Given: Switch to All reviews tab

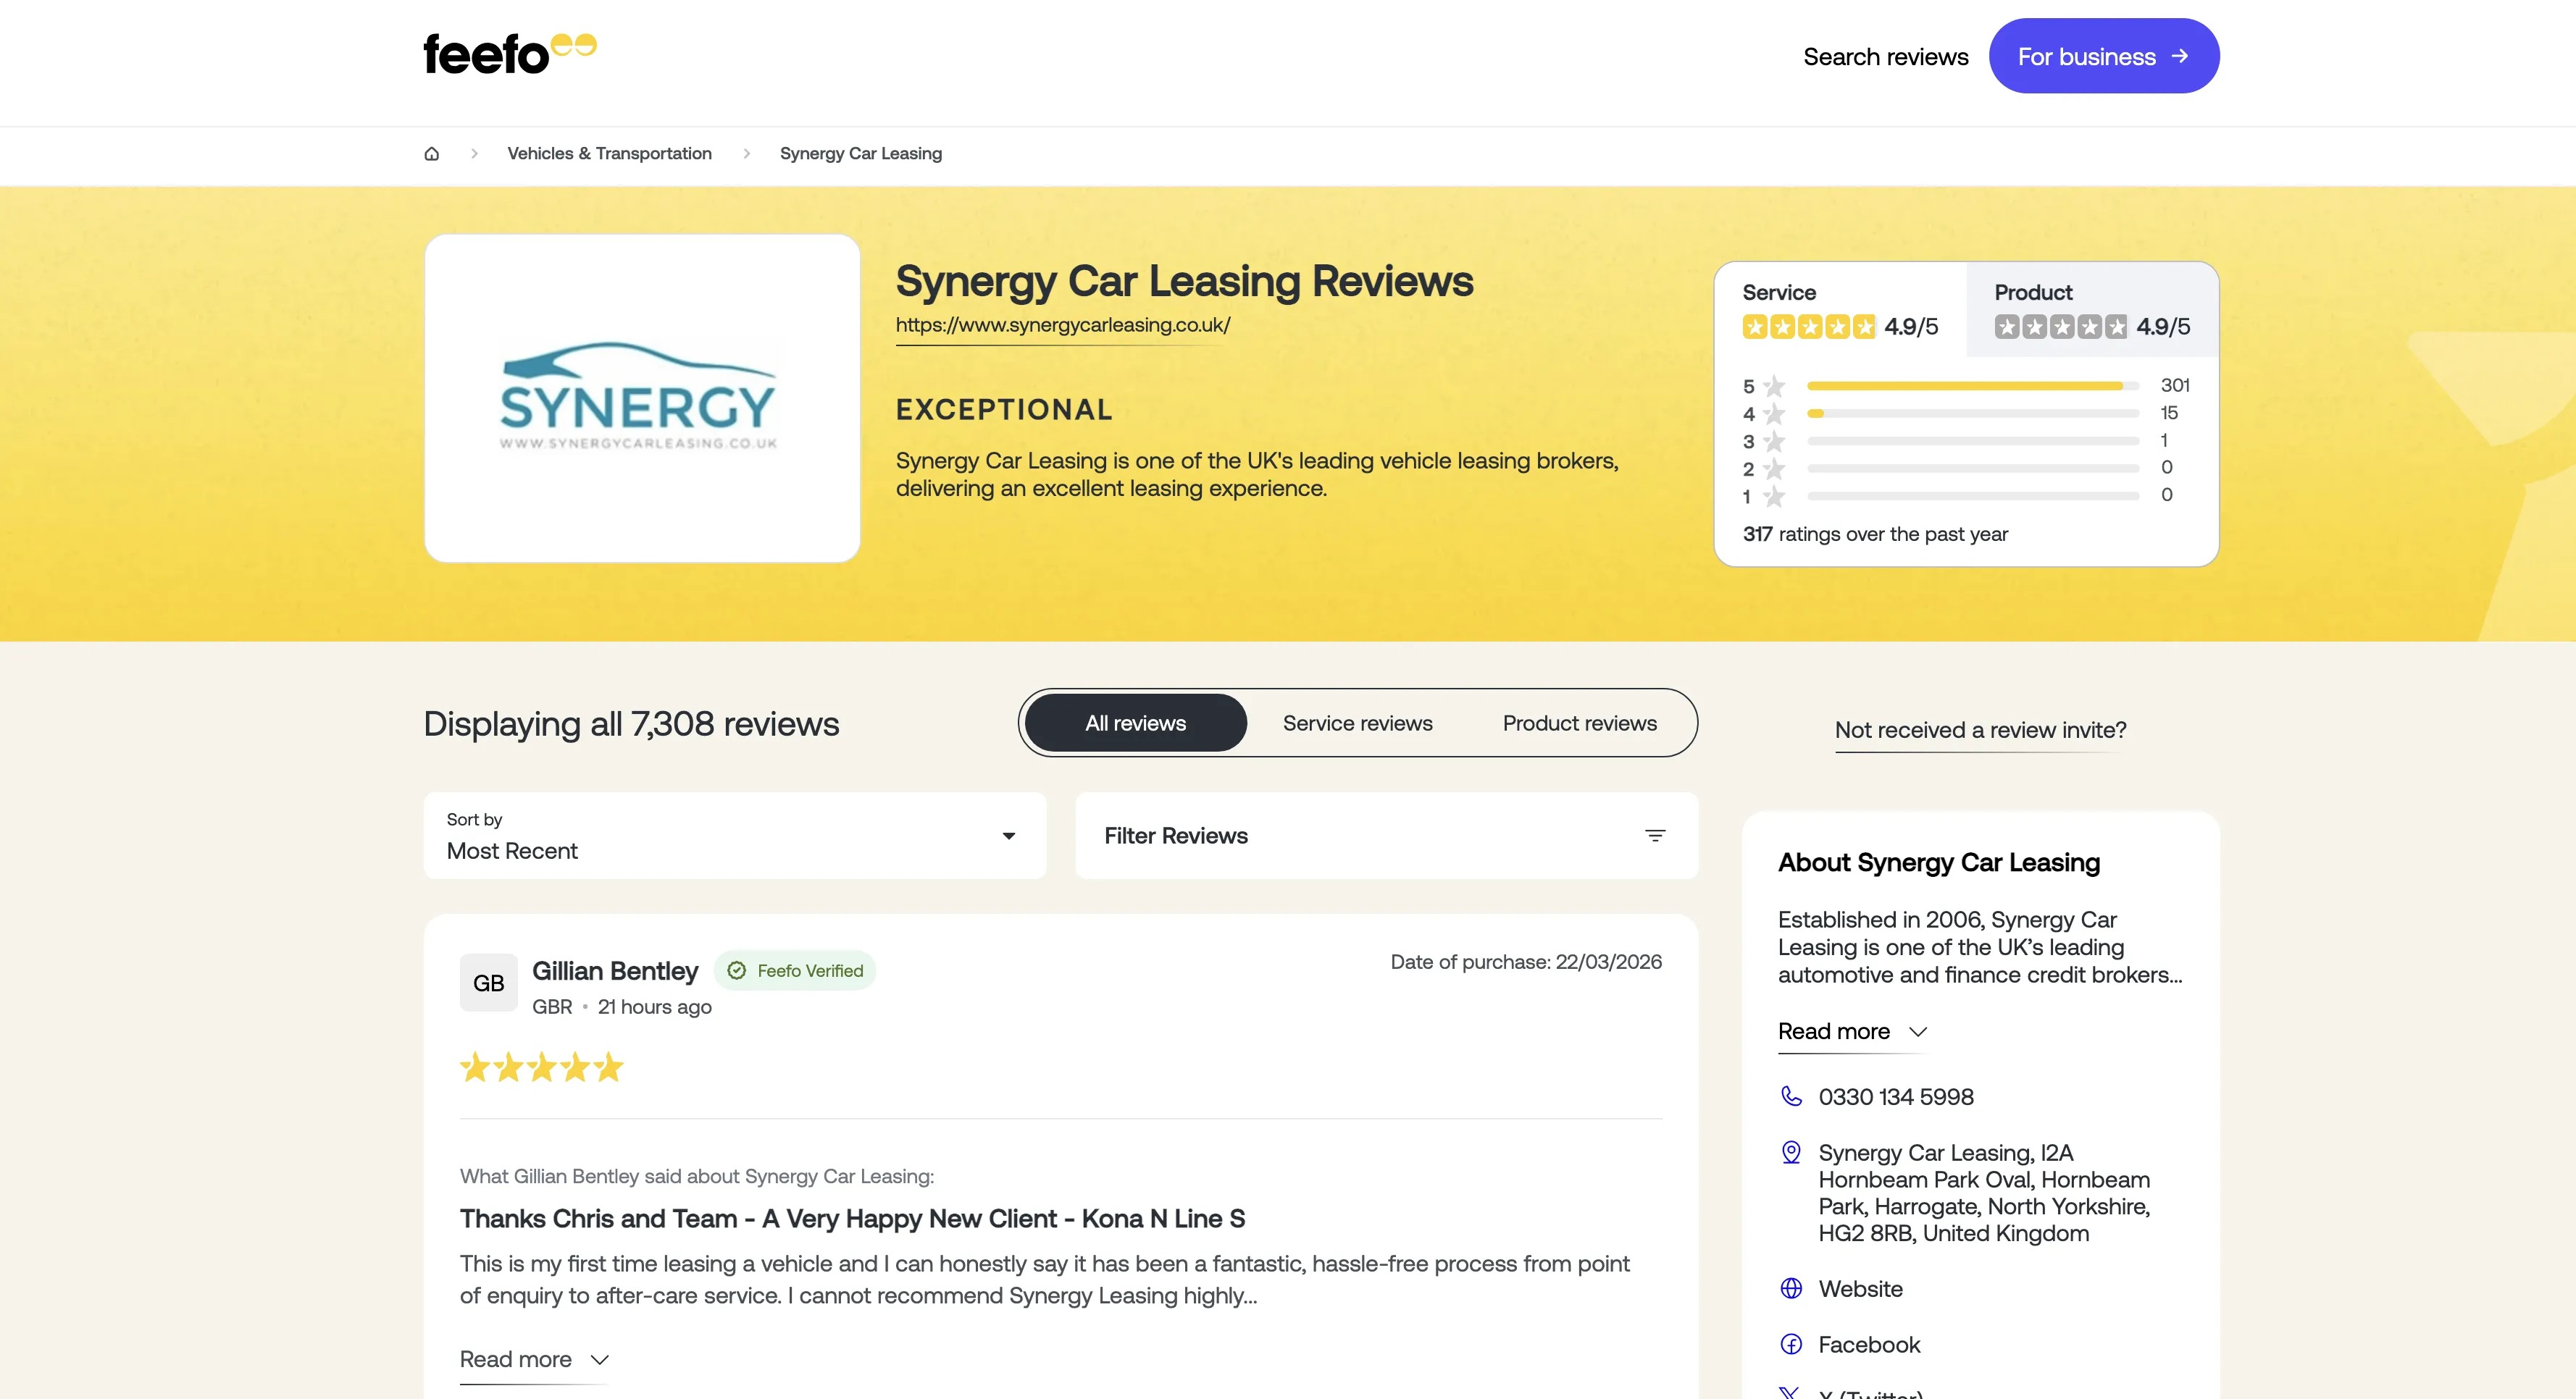Looking at the screenshot, I should tap(1135, 723).
